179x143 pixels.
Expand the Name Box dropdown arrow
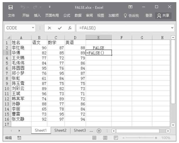[33, 28]
